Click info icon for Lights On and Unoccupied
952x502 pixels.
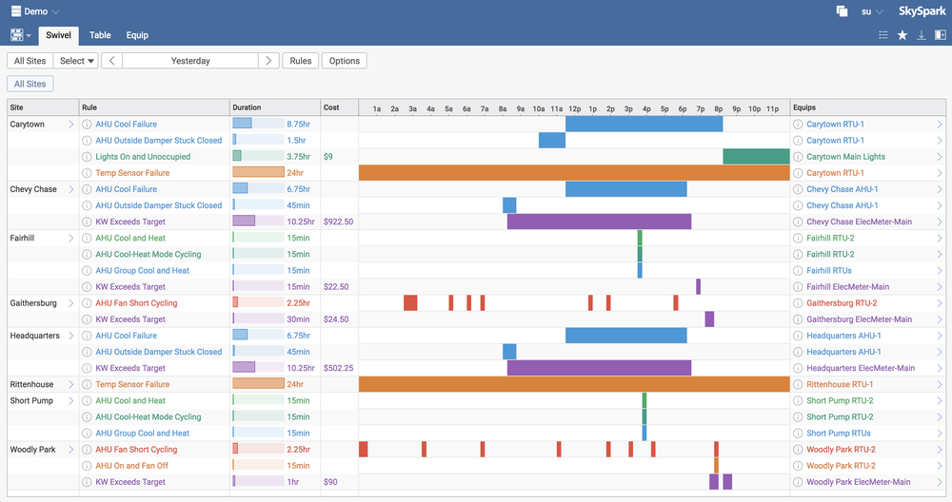coord(87,157)
